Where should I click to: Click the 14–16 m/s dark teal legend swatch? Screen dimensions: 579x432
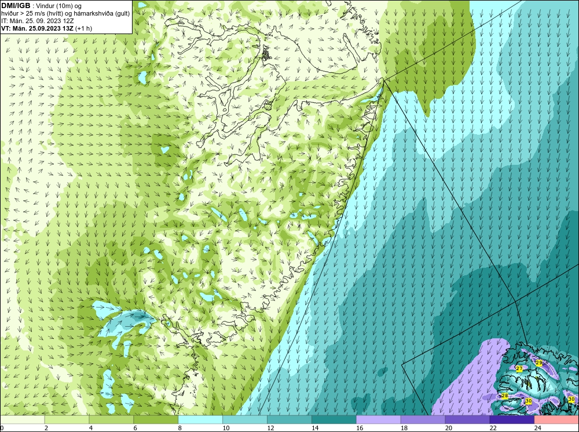334,420
